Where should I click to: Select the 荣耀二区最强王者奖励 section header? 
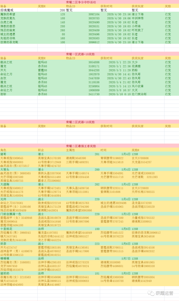pyautogui.click(x=81, y=146)
